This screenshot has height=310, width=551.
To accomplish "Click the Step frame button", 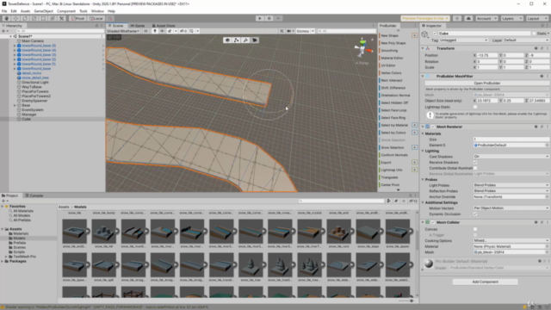I will tap(278, 18).
